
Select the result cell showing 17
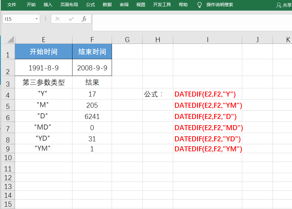click(x=92, y=94)
